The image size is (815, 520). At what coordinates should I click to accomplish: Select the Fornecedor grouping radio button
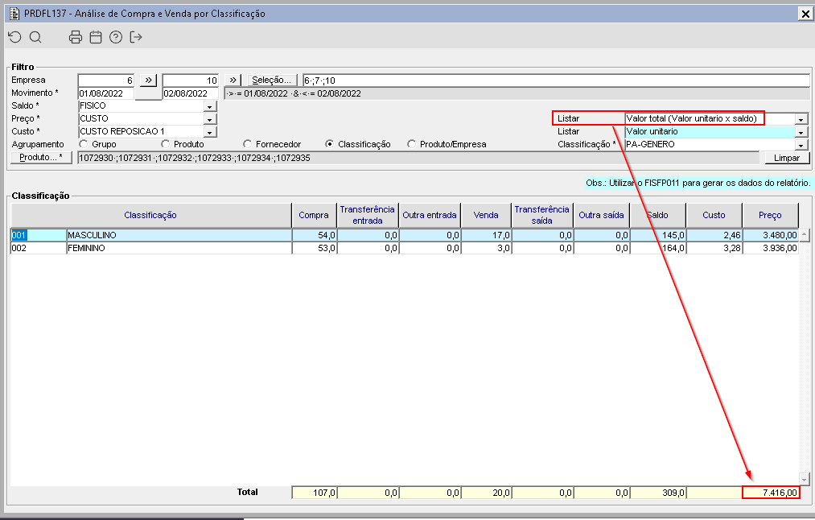coord(248,144)
